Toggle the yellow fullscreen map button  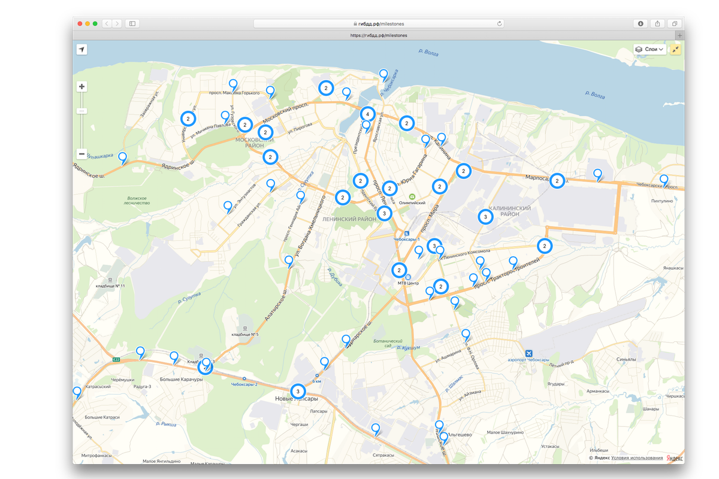pos(676,50)
